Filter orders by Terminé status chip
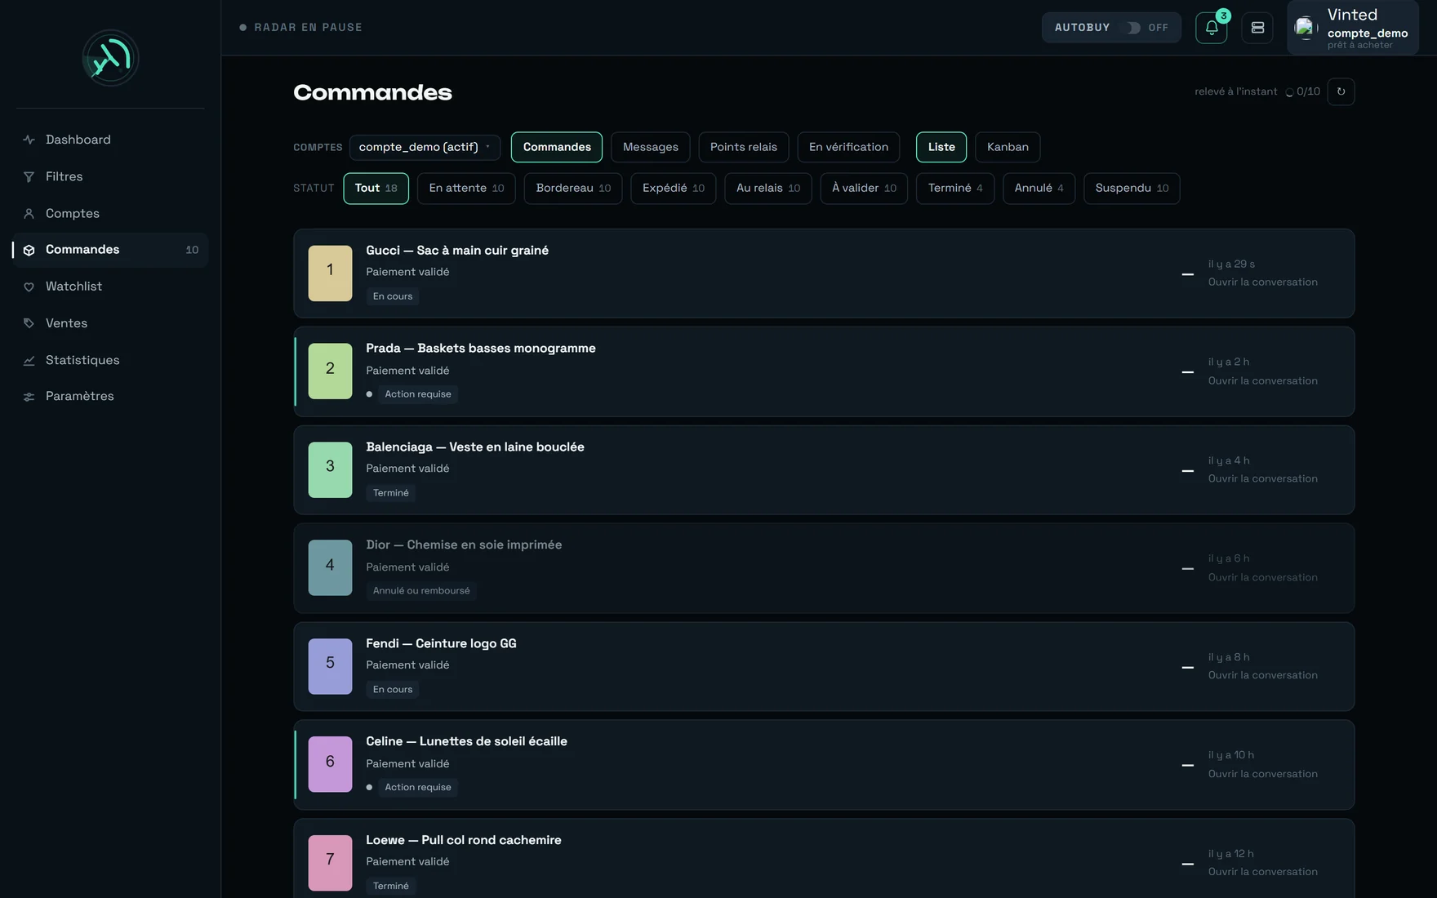The width and height of the screenshot is (1437, 898). click(x=955, y=189)
